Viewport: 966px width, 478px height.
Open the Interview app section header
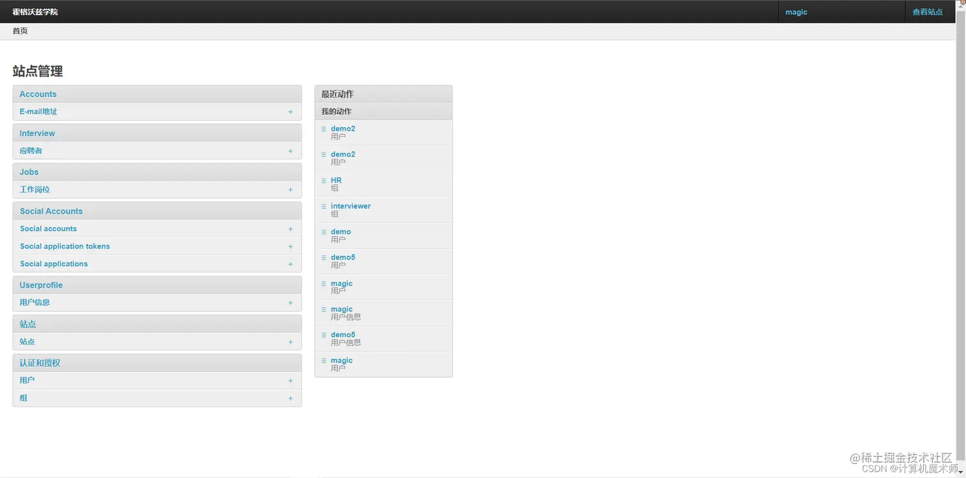point(37,133)
